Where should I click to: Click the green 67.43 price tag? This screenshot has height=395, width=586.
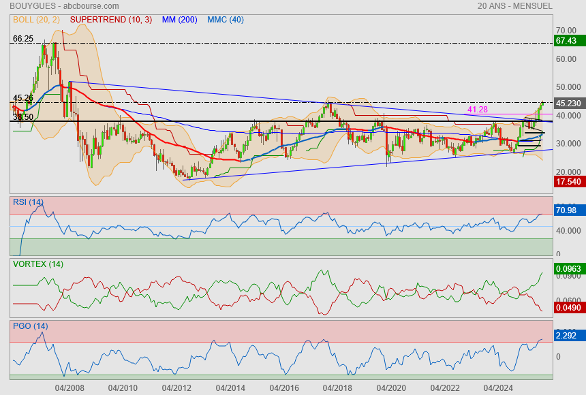click(567, 41)
